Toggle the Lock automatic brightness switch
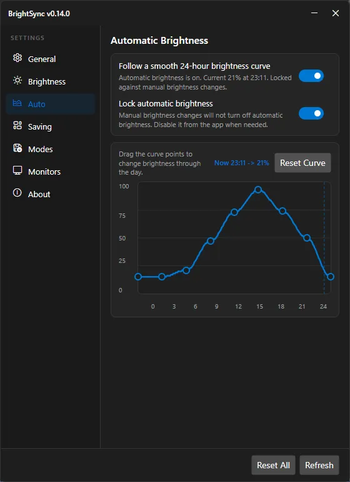This screenshot has height=482, width=350. click(x=311, y=113)
